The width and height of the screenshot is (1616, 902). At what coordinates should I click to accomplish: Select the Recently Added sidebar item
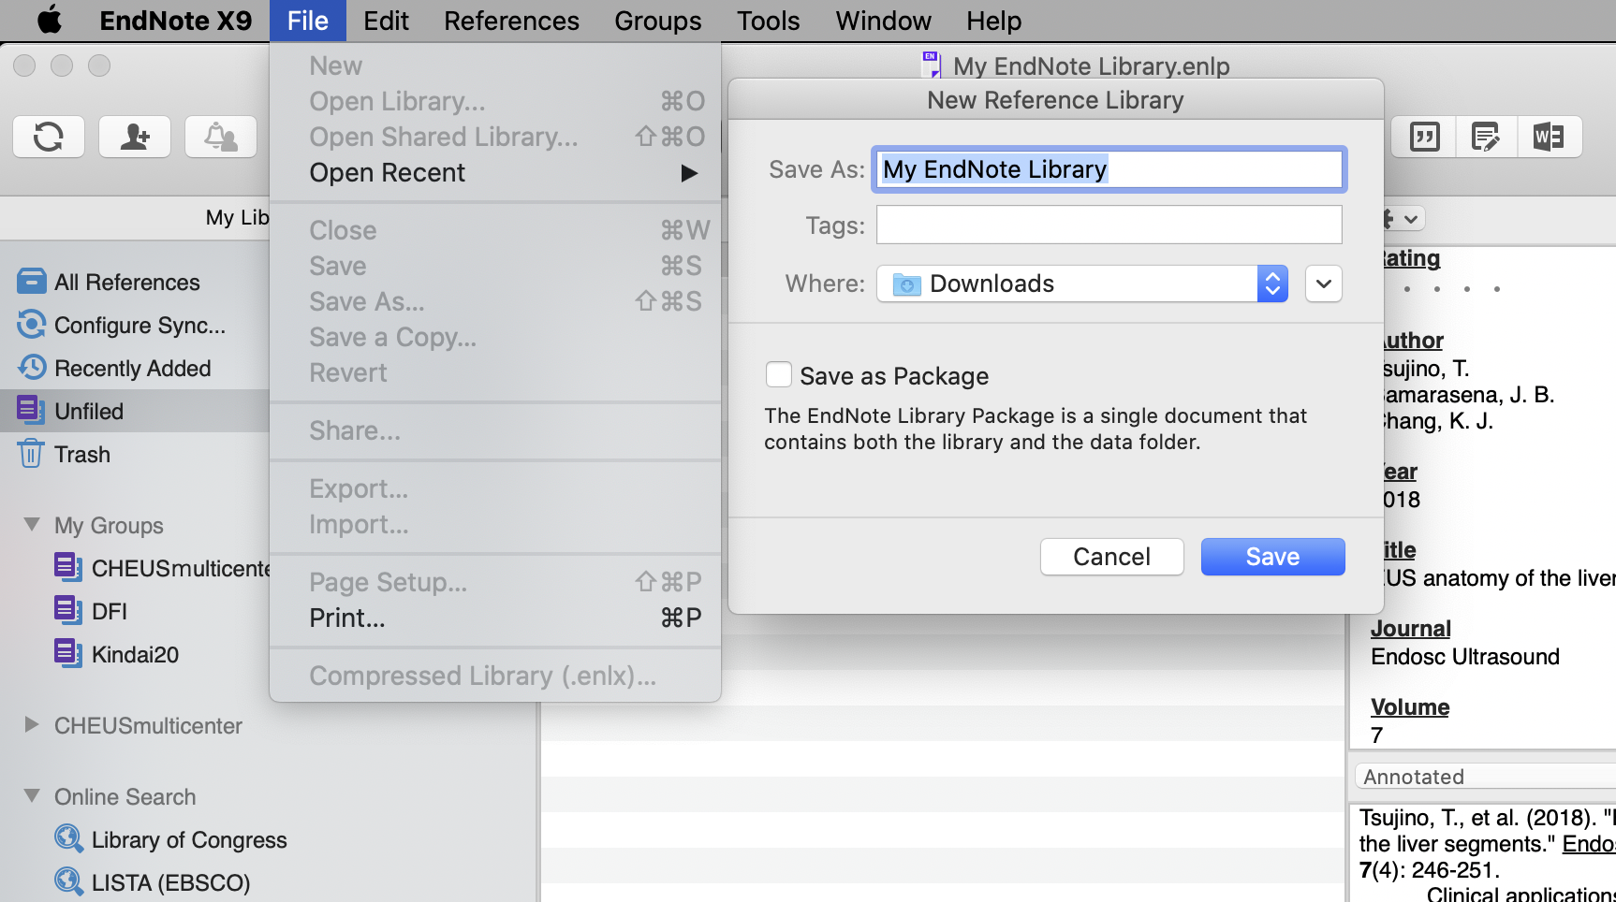pyautogui.click(x=135, y=368)
